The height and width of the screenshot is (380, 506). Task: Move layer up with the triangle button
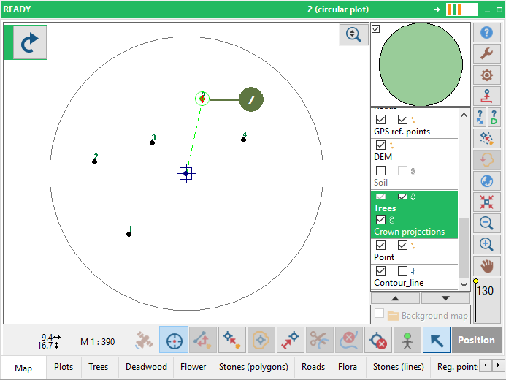coord(395,298)
